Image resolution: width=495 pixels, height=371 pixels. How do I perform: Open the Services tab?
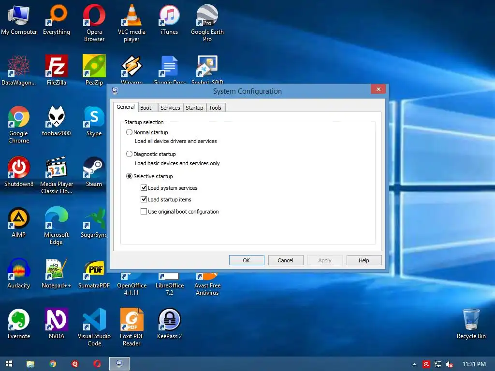[x=170, y=108]
